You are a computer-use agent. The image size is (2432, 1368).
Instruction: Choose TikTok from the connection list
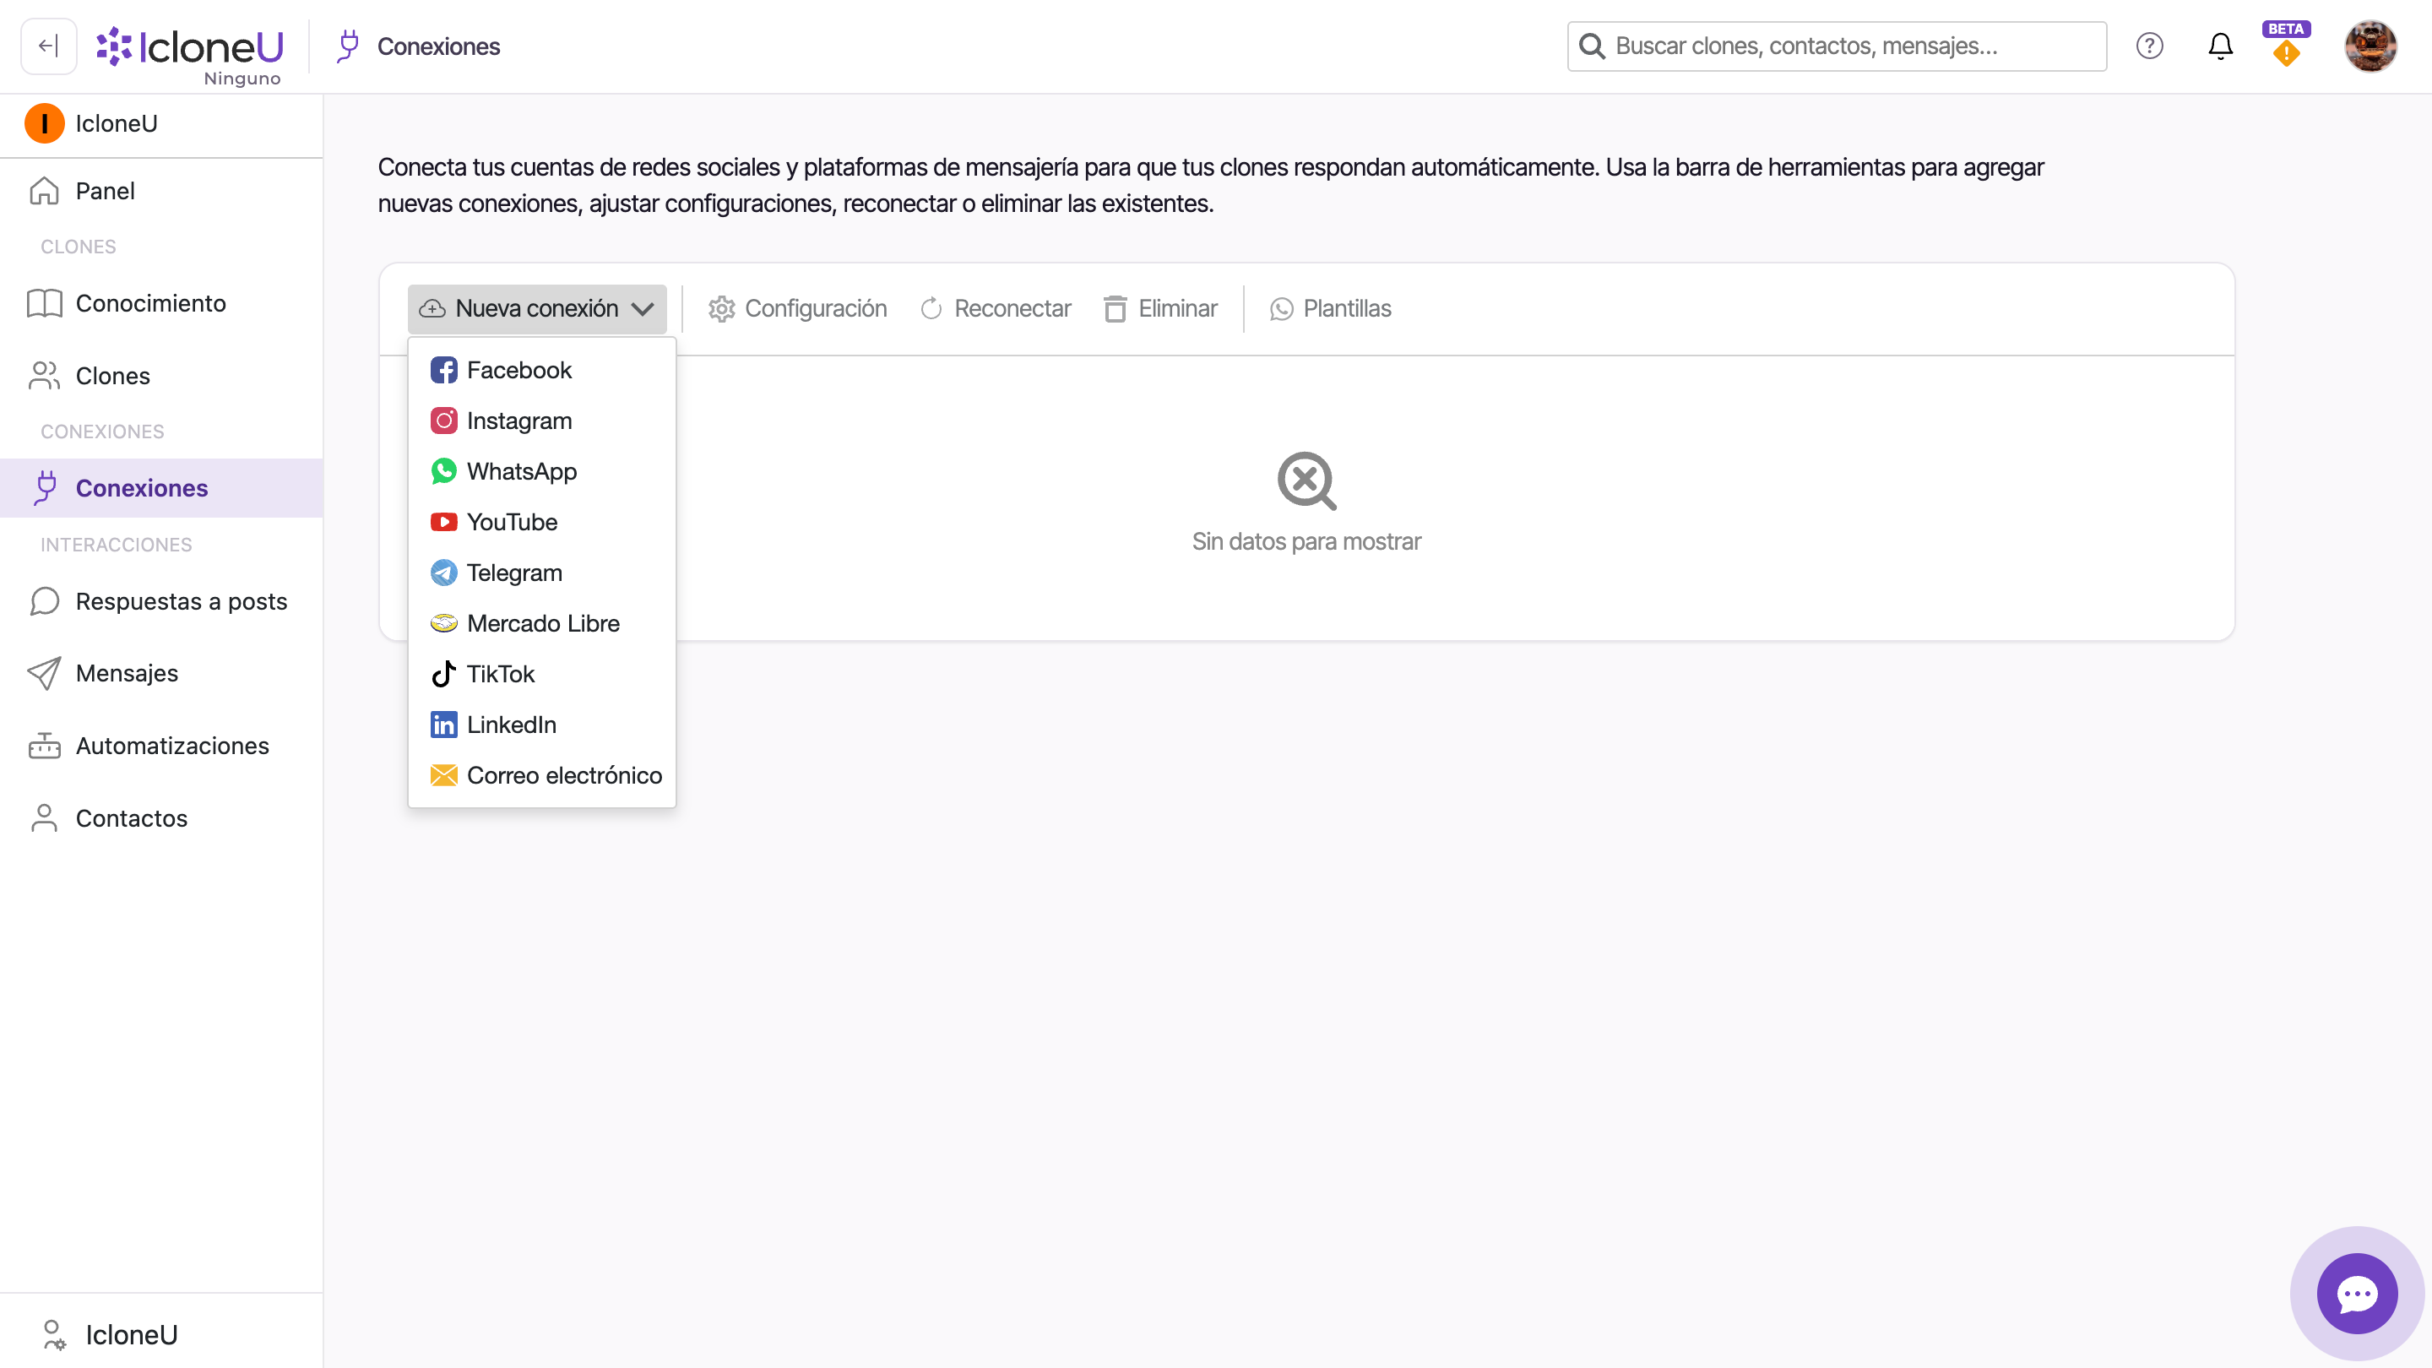click(x=542, y=674)
